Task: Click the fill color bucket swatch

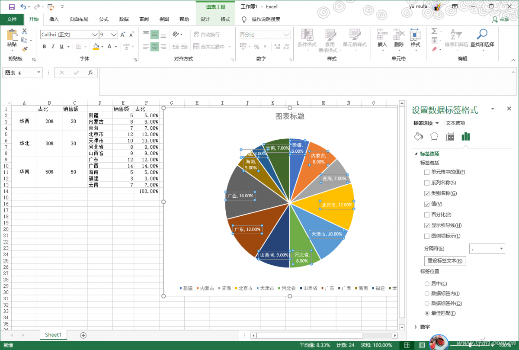Action: (x=96, y=47)
